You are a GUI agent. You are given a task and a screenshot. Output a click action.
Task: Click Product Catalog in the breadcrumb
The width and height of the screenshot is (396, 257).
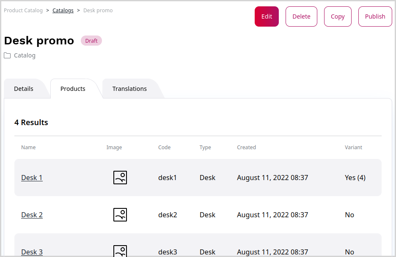pos(23,10)
